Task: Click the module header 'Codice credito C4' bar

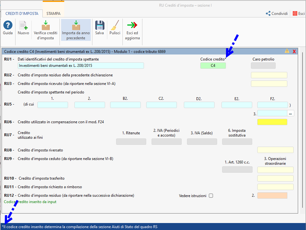Action: 150,52
